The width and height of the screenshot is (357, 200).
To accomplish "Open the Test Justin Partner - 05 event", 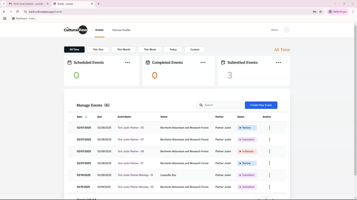I will [131, 128].
